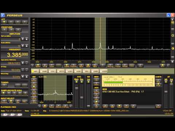Click the play button in Playback/Rec
The height and width of the screenshot is (131, 175).
pyautogui.click(x=12, y=115)
